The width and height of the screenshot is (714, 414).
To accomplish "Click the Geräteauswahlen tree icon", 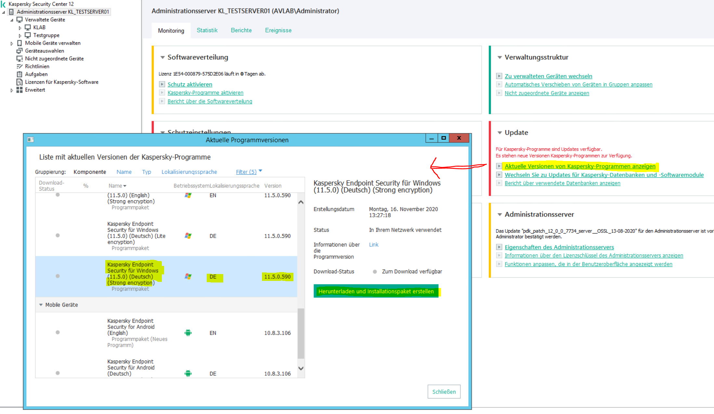I will pyautogui.click(x=19, y=51).
